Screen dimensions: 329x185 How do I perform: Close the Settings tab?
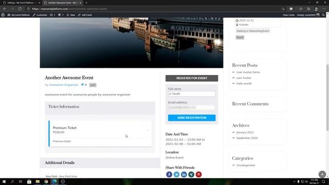[39, 3]
